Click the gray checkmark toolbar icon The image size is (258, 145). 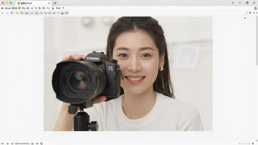point(58,13)
